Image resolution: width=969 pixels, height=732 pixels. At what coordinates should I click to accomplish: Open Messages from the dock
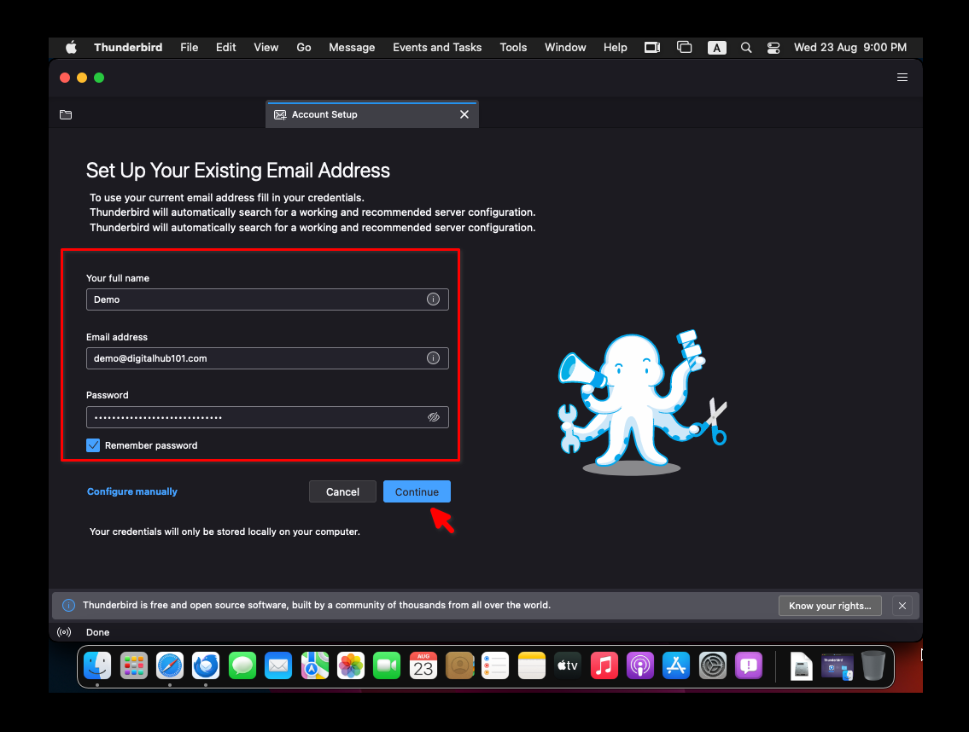click(242, 666)
